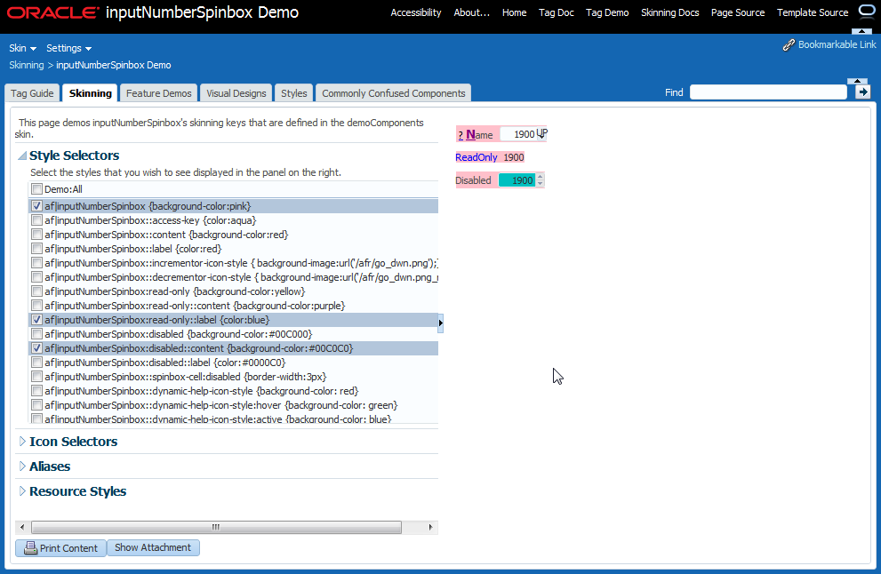
Task: View the Template Source link
Action: click(813, 12)
